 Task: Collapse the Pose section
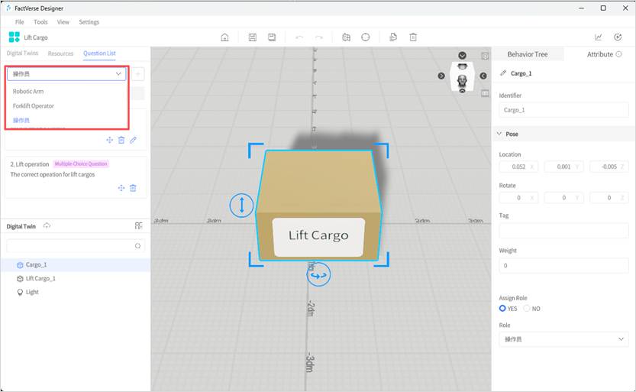coord(499,134)
